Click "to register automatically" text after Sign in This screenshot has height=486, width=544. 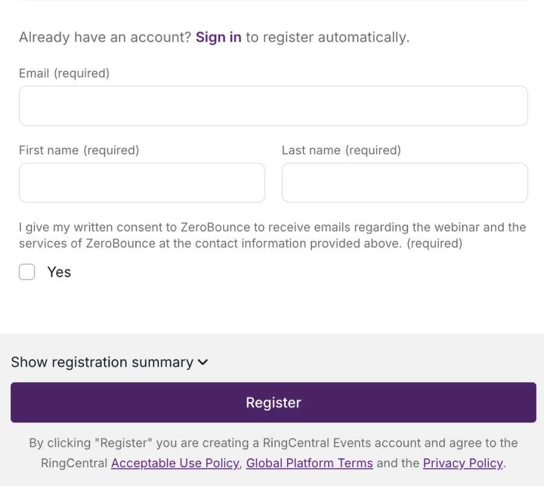click(x=327, y=37)
